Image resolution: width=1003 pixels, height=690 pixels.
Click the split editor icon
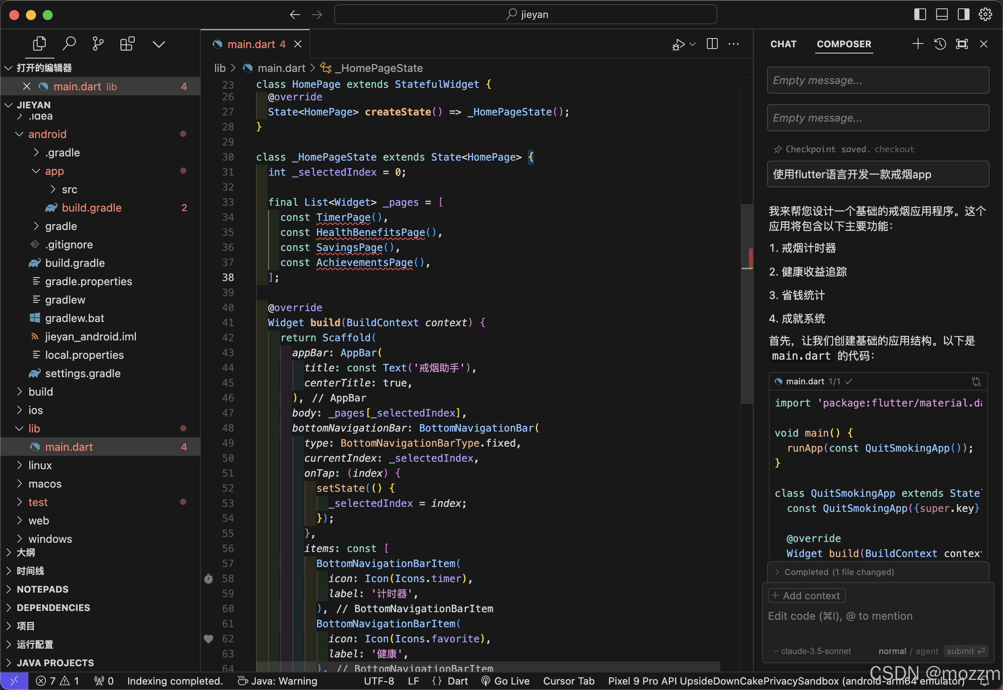click(x=712, y=43)
